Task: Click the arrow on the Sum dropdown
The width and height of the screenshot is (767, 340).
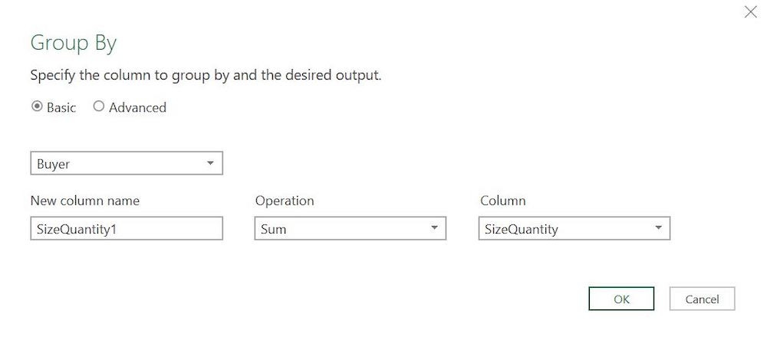Action: (x=434, y=228)
